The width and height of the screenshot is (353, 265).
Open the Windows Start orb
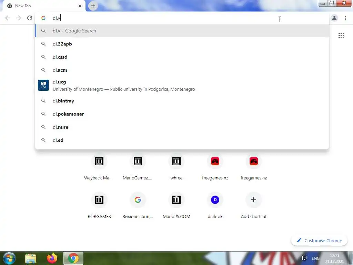click(9, 258)
